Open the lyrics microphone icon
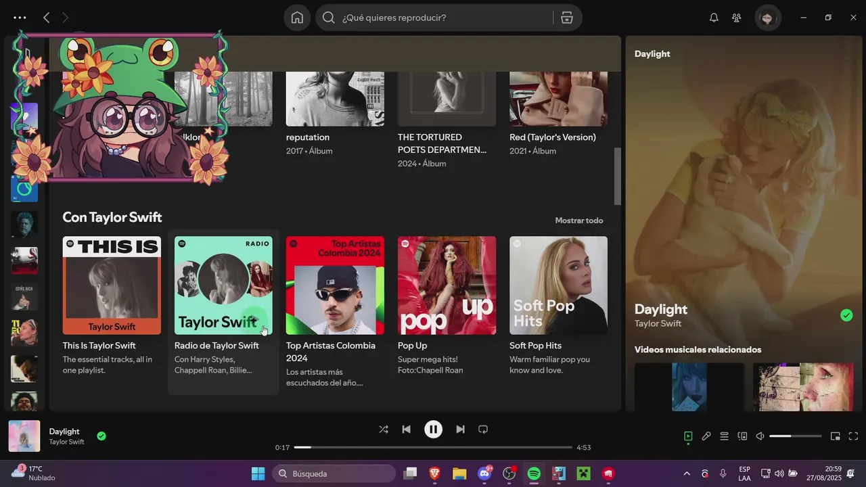Screen dimensions: 866x487 pyautogui.click(x=706, y=436)
